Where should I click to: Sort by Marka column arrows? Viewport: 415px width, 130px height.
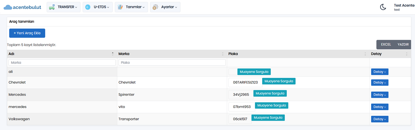223,54
